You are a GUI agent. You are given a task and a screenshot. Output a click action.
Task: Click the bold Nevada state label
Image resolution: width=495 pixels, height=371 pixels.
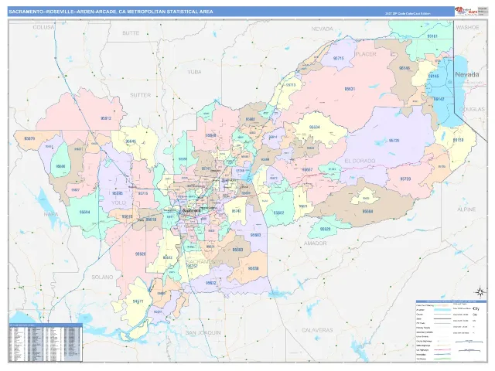tap(467, 75)
